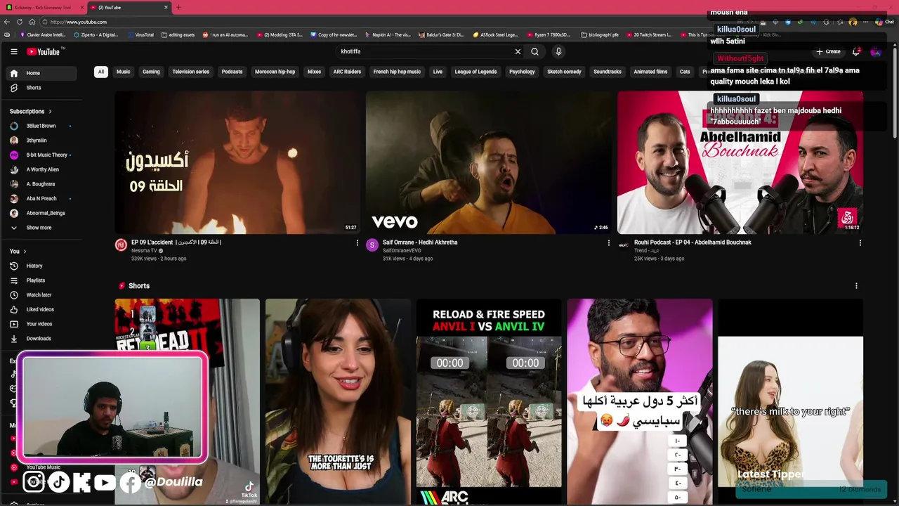Play the EP 09 L'accident video thumbnail
The width and height of the screenshot is (899, 506).
coord(237,163)
